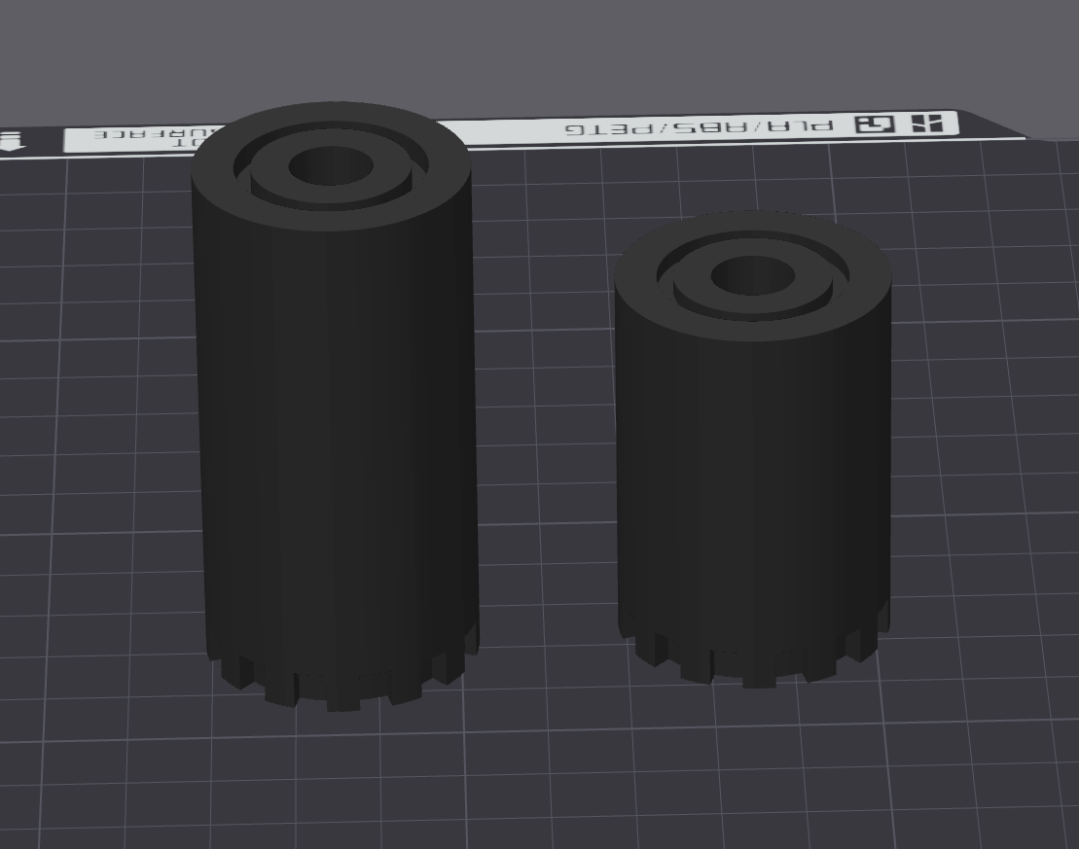This screenshot has width=1079, height=849.
Task: Select the raised inner ring on tall cylinder
Action: coord(330,195)
